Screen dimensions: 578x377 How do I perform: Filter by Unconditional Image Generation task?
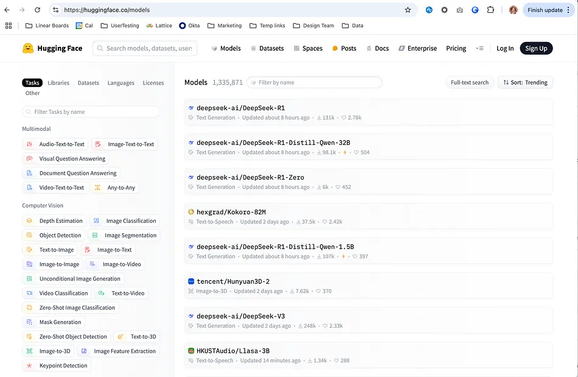(x=73, y=279)
